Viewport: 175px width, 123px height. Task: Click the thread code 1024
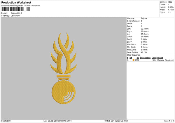(154, 60)
